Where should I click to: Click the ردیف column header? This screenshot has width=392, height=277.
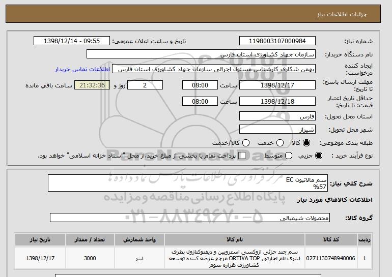(x=365, y=239)
